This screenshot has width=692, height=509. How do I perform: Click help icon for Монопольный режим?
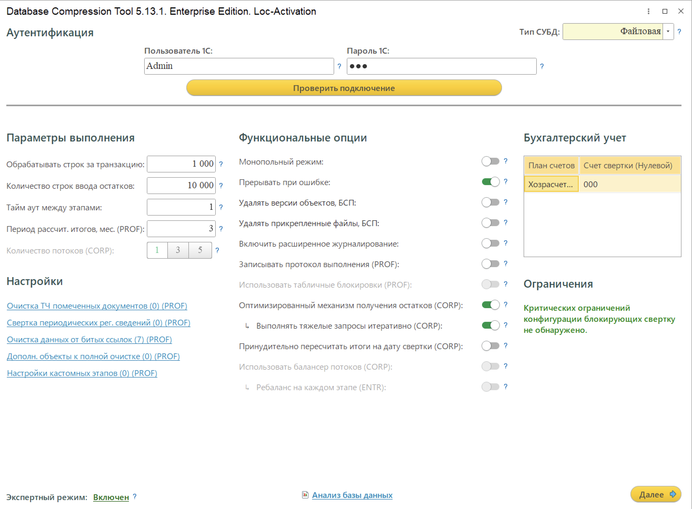coord(505,161)
